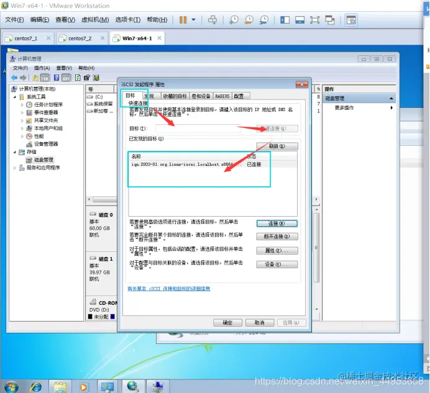Open 操作(A) menu in Computer Management
430x393 pixels.
point(42,68)
